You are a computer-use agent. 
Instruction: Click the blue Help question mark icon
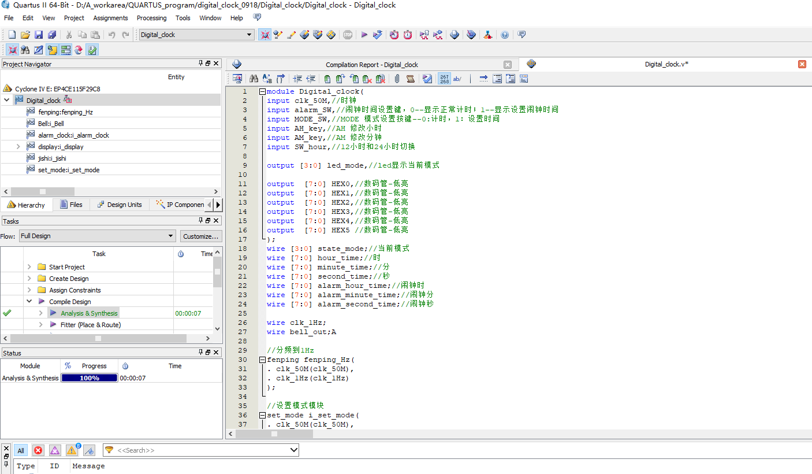pos(505,35)
